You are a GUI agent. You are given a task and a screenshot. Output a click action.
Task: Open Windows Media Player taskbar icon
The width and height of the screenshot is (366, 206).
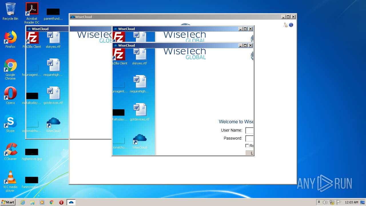[x=42, y=202]
